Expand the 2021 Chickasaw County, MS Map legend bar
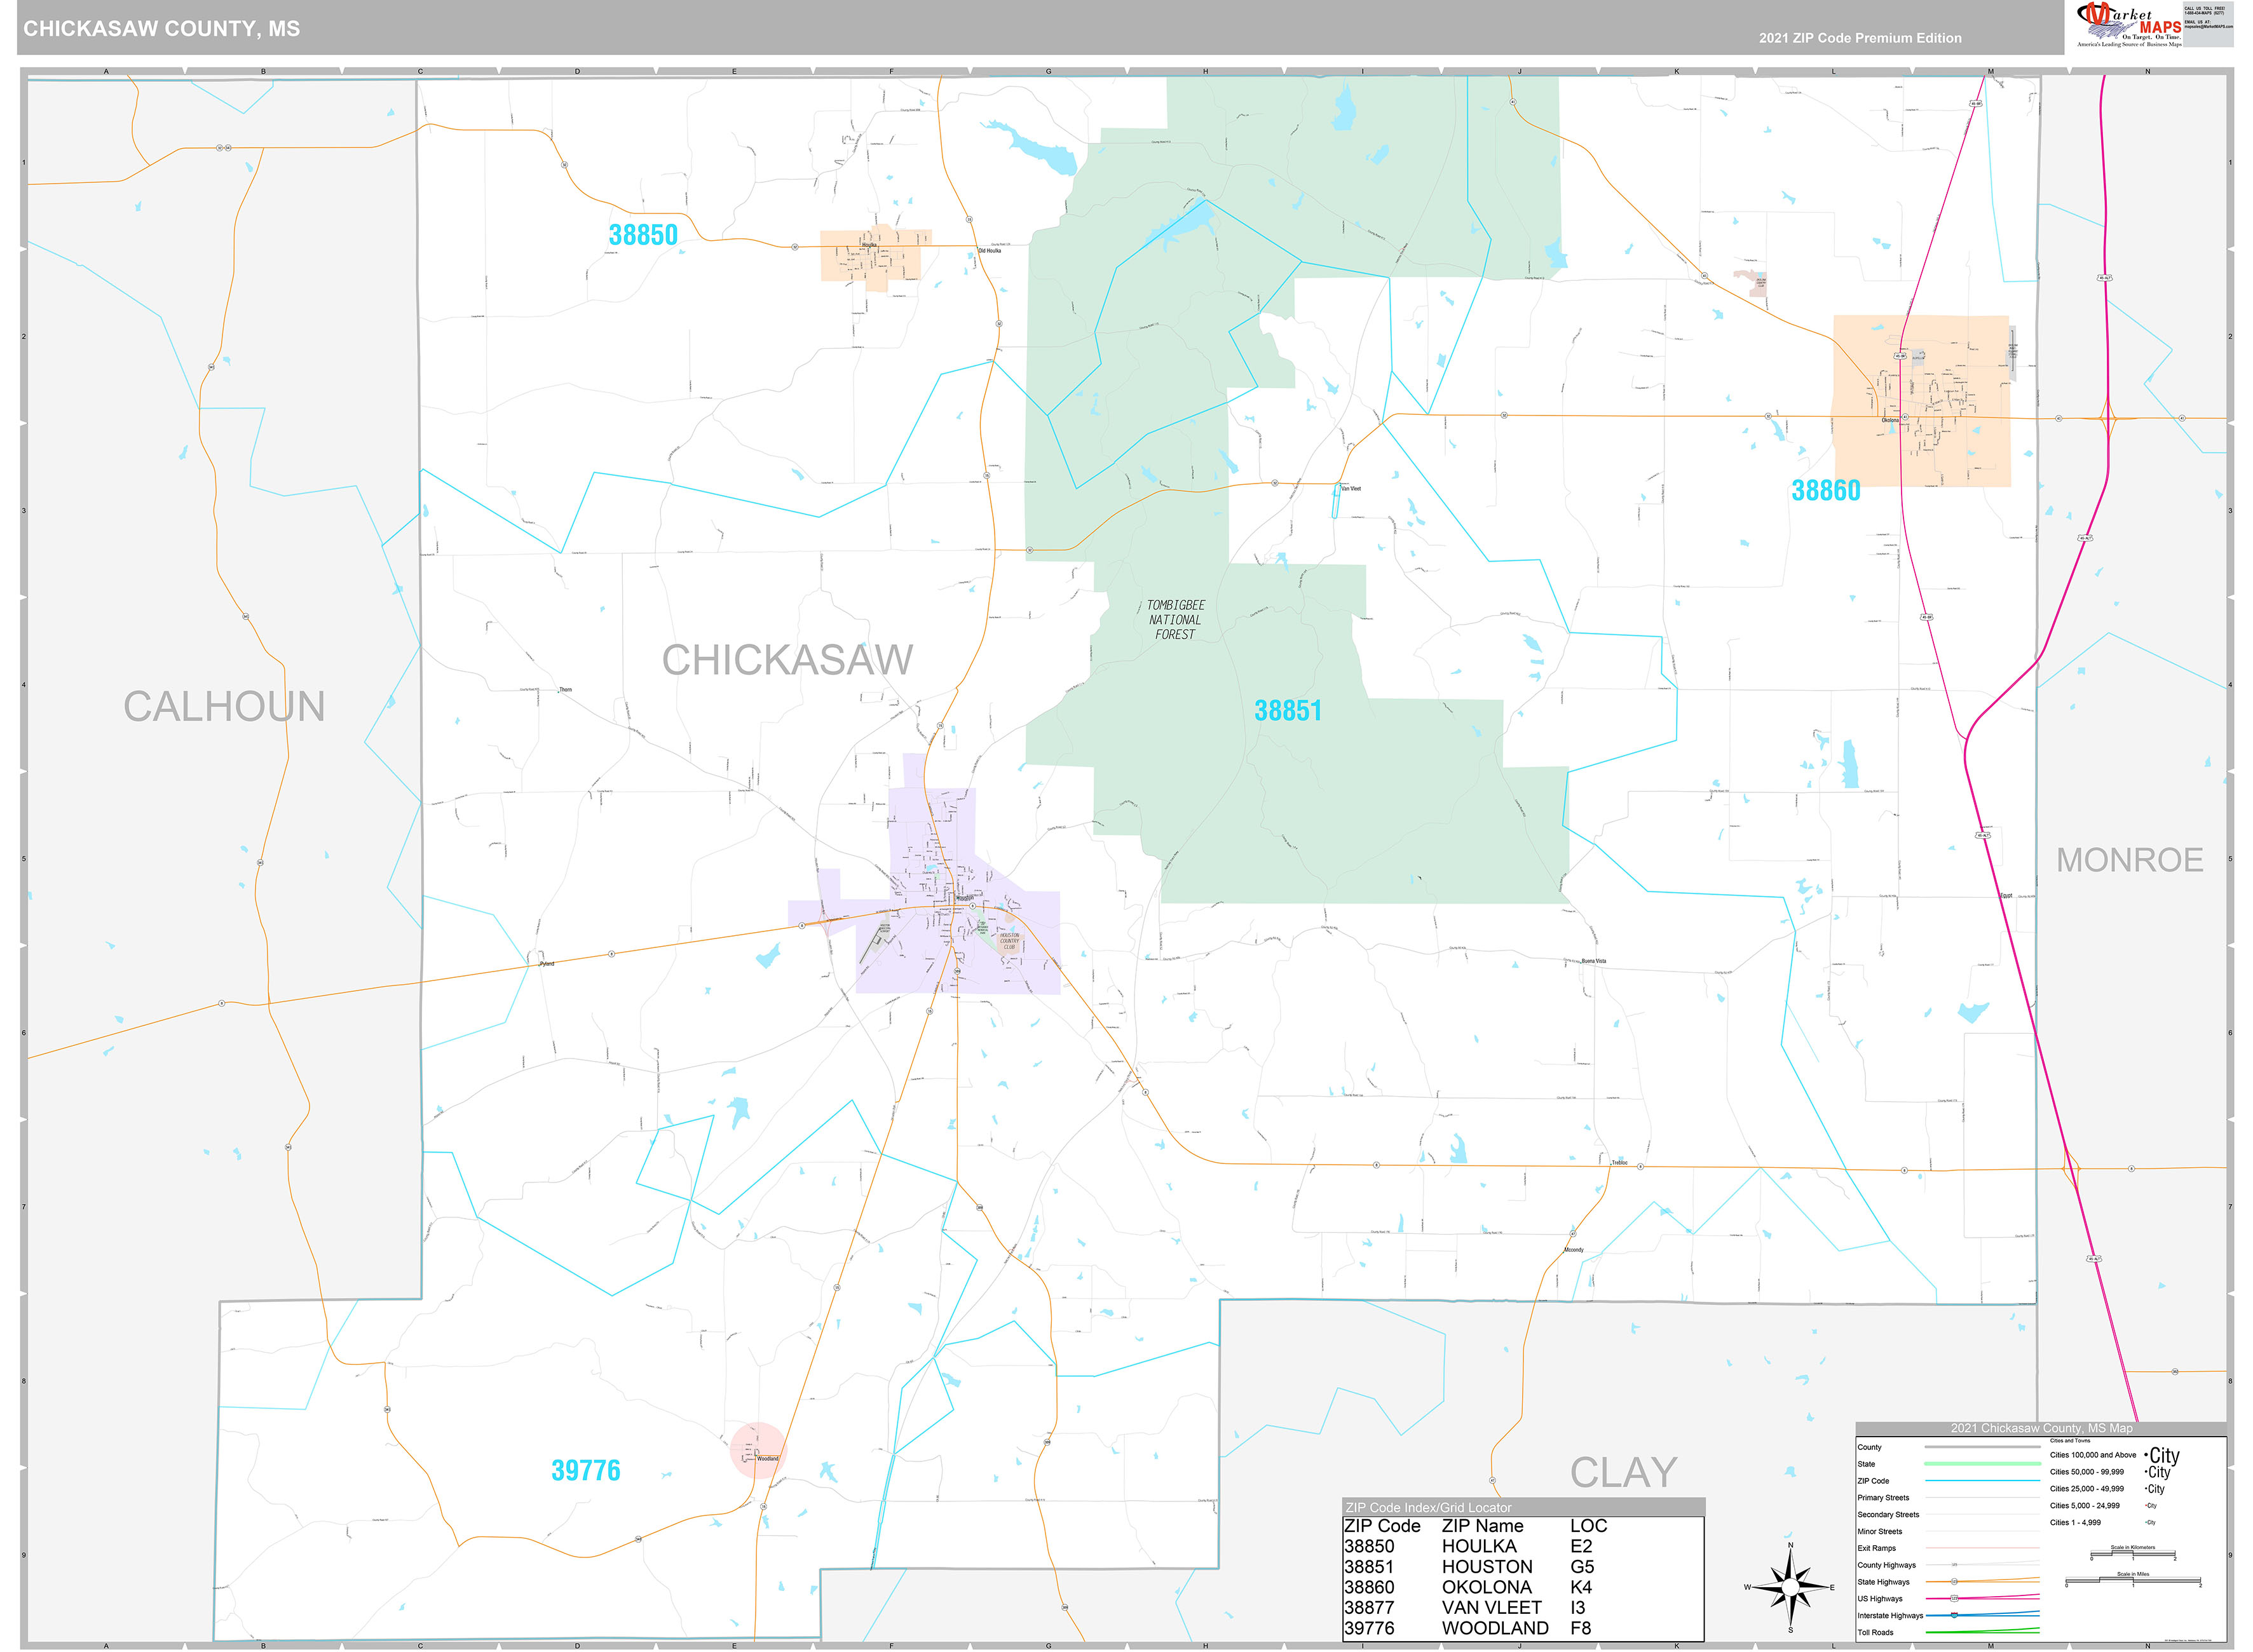 pyautogui.click(x=2041, y=1428)
